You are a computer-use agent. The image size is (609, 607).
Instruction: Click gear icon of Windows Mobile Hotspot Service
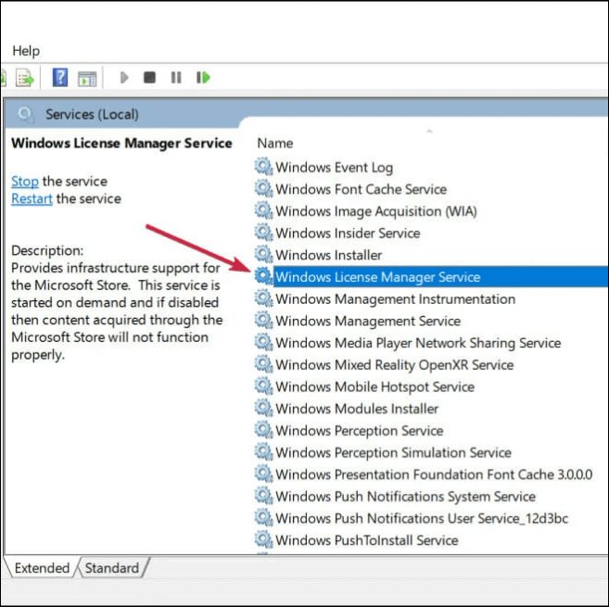[264, 386]
